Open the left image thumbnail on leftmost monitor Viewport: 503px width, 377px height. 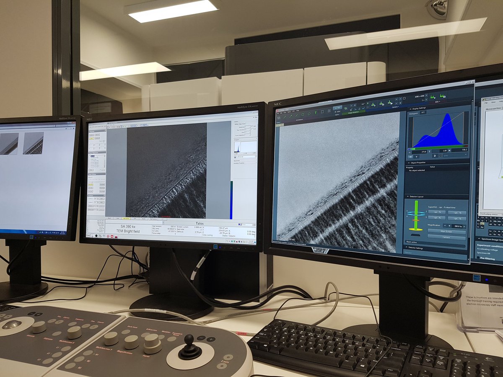(9, 143)
